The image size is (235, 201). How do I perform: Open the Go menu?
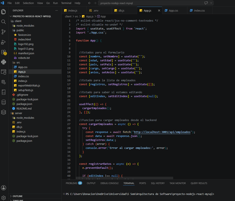(48, 3)
